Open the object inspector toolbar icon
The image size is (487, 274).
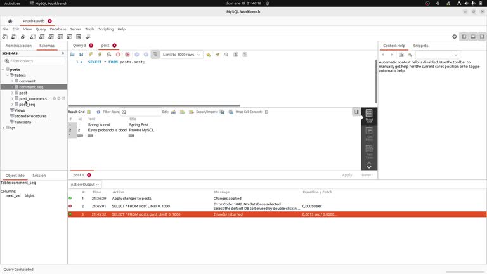click(x=23, y=37)
